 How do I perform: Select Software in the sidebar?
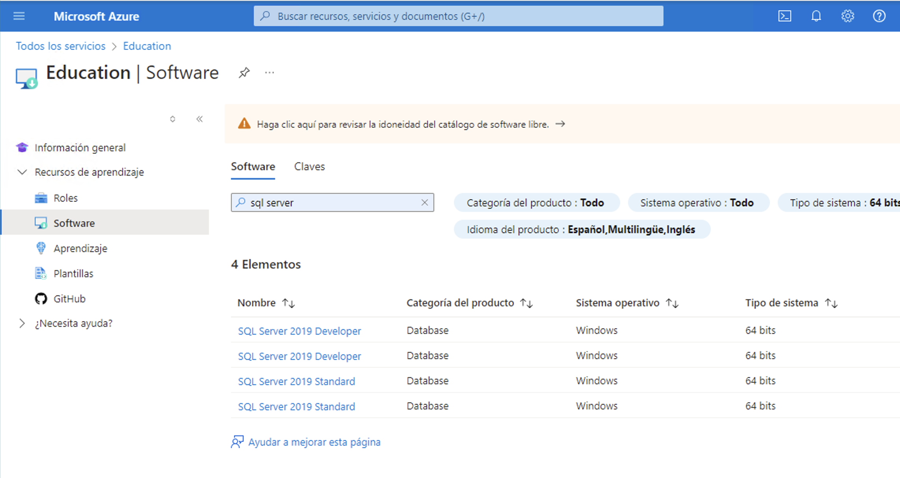coord(104,223)
